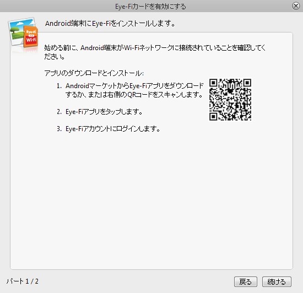Viewport: 303px width, 293px height.
Task: Click the QR code for the Eye-Fi app
Action: (230, 100)
